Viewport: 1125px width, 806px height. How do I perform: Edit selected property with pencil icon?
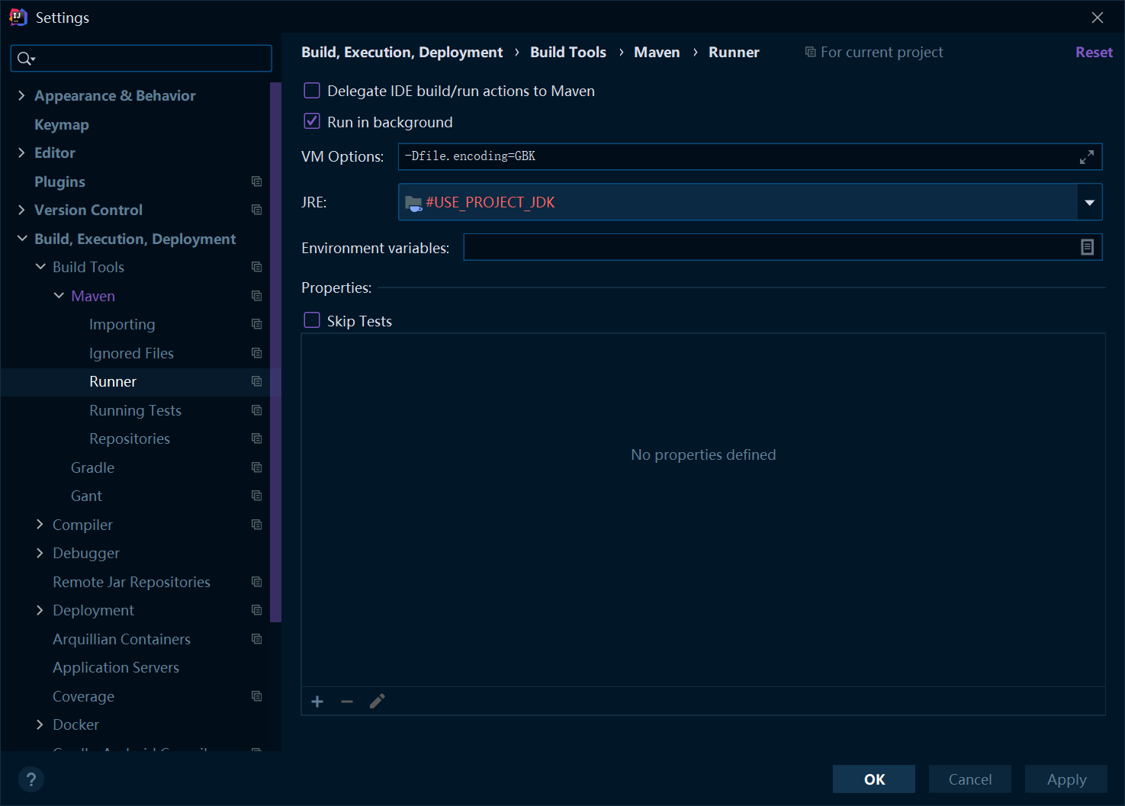point(377,702)
